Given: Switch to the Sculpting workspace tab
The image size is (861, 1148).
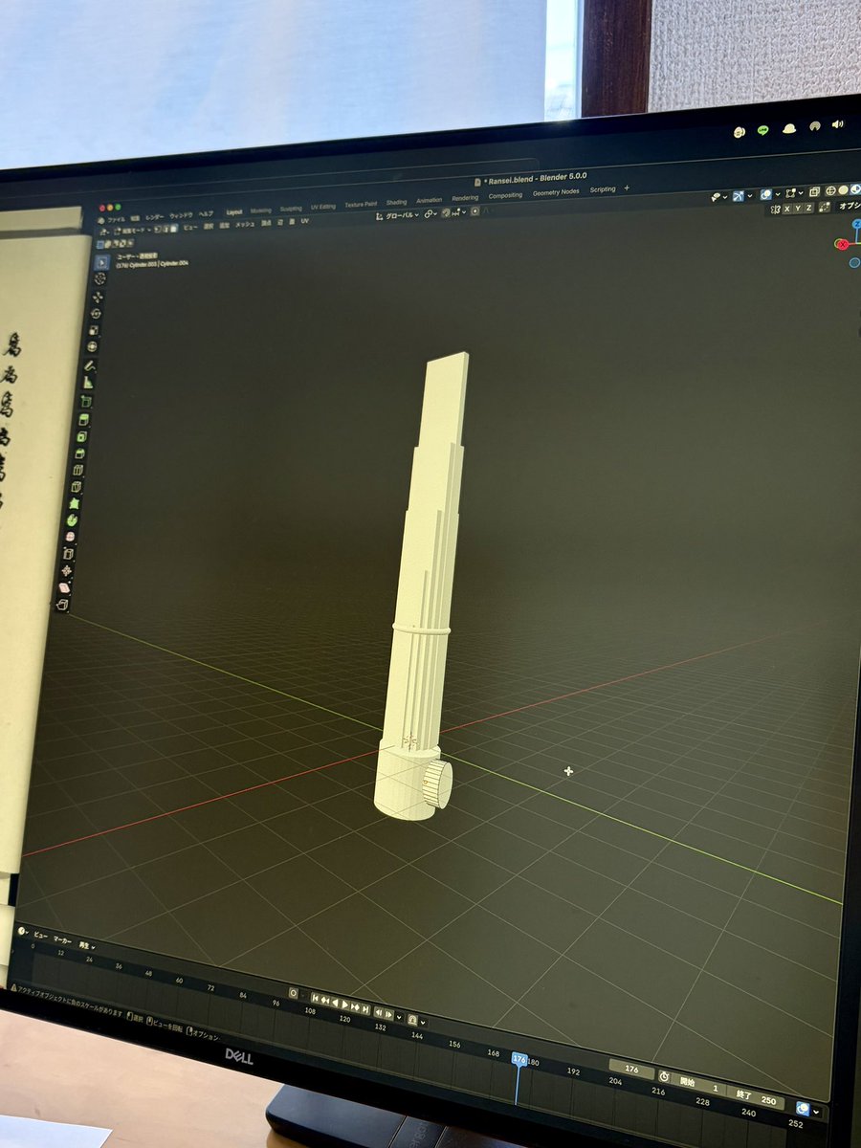Looking at the screenshot, I should [x=291, y=210].
